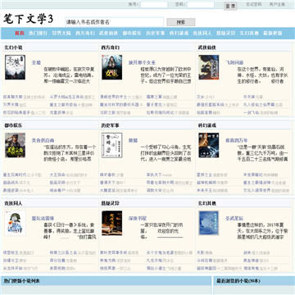Open the 锦衣春秋 novel link

[108, 175]
